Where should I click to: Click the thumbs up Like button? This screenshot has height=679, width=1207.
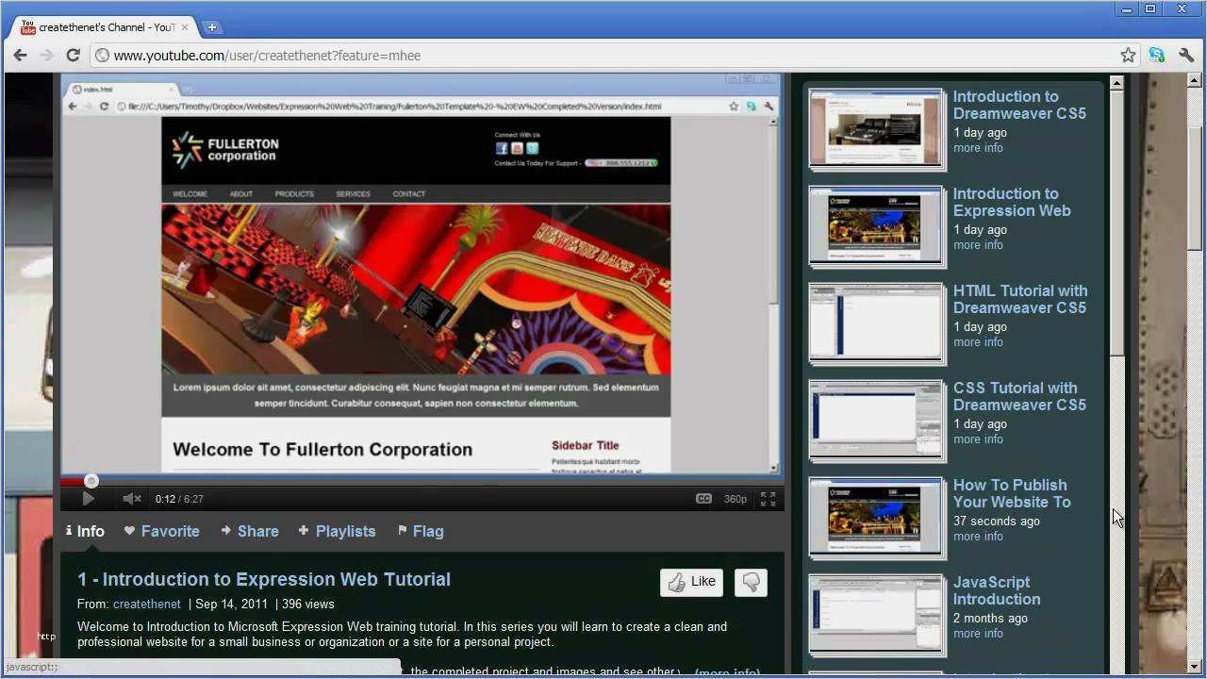691,582
